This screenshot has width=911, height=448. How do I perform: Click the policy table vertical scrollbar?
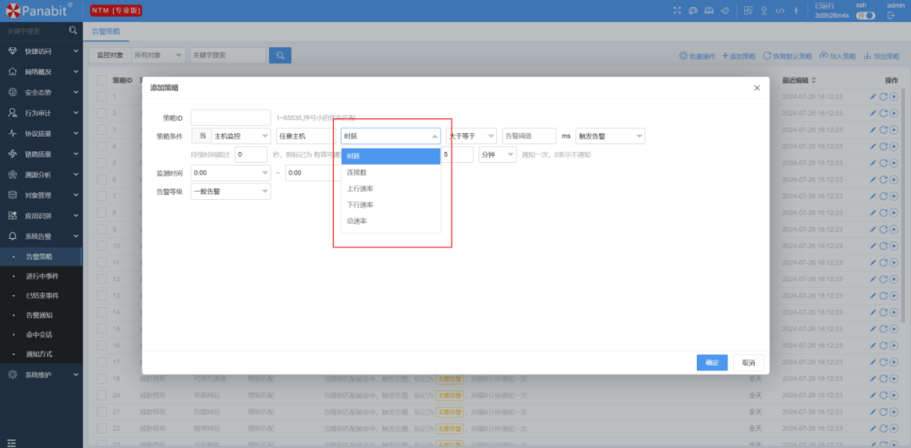click(x=903, y=204)
